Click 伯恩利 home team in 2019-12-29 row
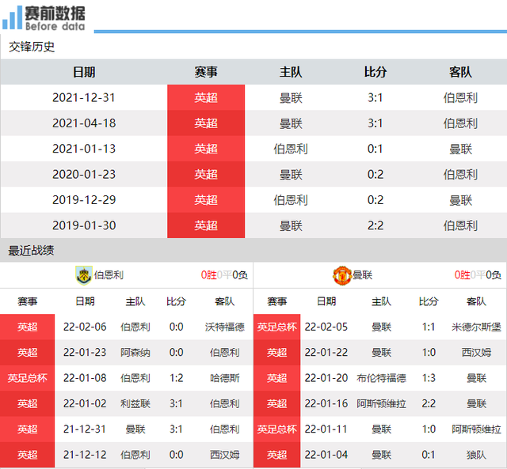This screenshot has height=469, width=507. click(291, 200)
